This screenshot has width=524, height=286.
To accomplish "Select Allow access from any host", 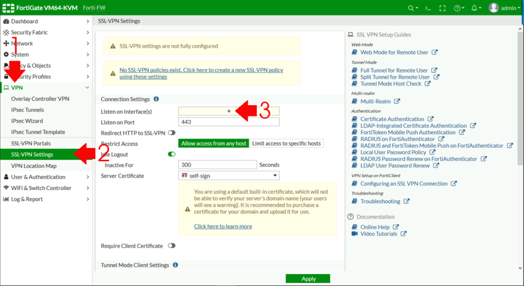I will [x=213, y=144].
